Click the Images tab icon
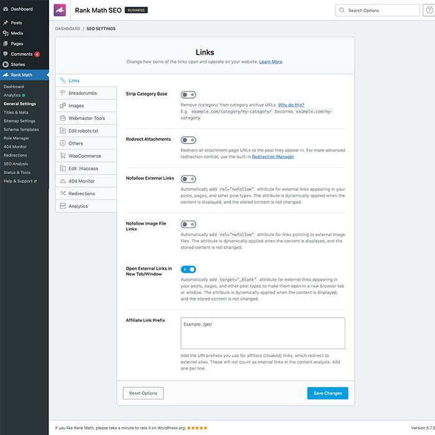435x435 pixels. [63, 106]
